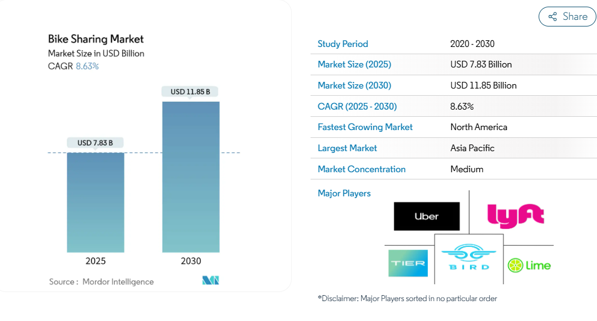The image size is (597, 321).
Task: Select the Largest Market label
Action: coord(347,148)
